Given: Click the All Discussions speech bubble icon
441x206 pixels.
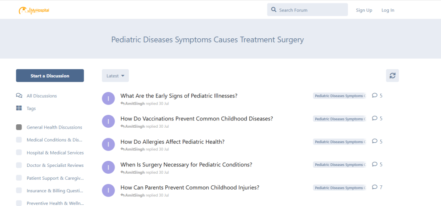Looking at the screenshot, I should click(x=19, y=96).
